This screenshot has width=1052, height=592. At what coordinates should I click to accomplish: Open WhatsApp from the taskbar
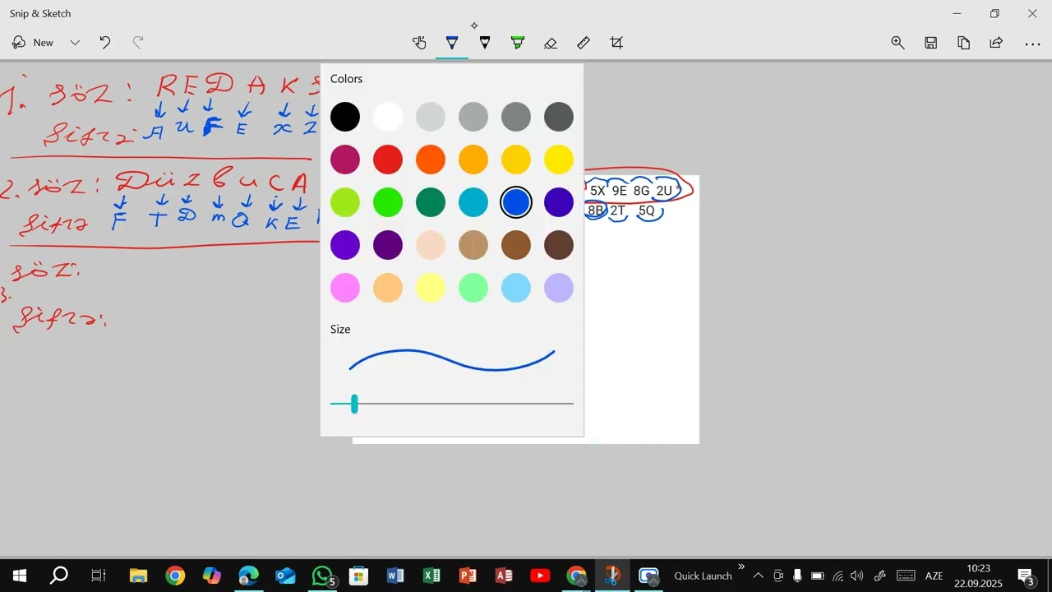click(322, 576)
